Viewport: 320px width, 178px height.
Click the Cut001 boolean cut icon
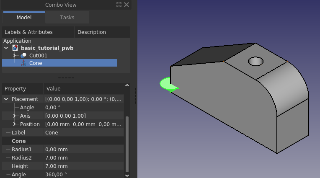tap(23, 55)
